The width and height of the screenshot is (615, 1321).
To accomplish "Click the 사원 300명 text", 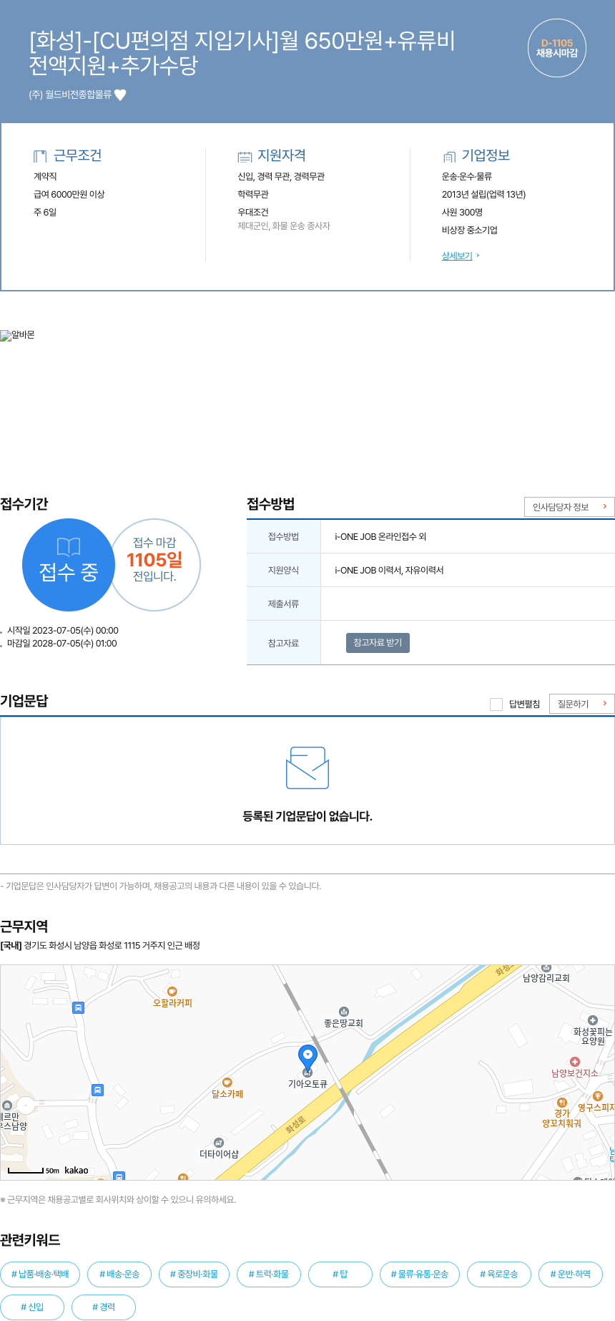I will 462,212.
